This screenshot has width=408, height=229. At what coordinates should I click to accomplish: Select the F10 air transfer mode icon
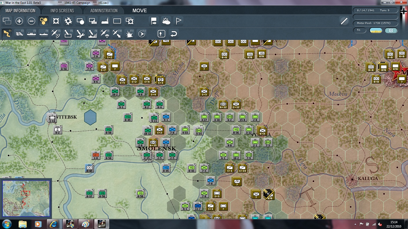[117, 34]
